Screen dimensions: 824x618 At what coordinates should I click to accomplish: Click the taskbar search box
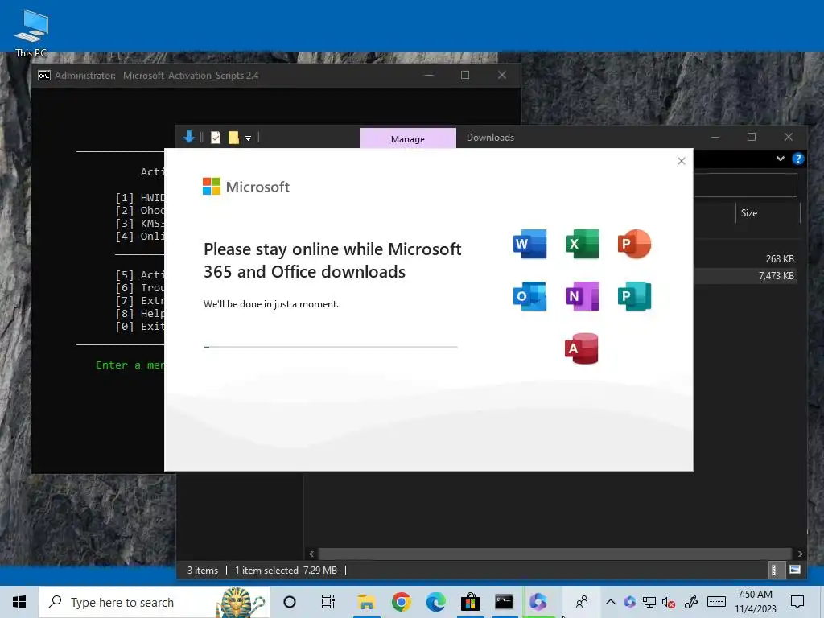[154, 602]
